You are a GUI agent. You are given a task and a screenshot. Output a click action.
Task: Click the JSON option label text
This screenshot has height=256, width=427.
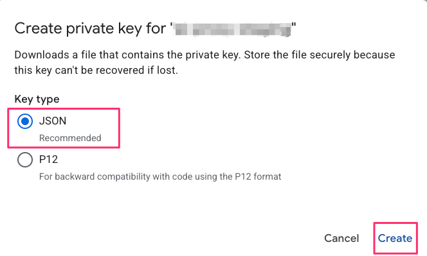tap(53, 121)
